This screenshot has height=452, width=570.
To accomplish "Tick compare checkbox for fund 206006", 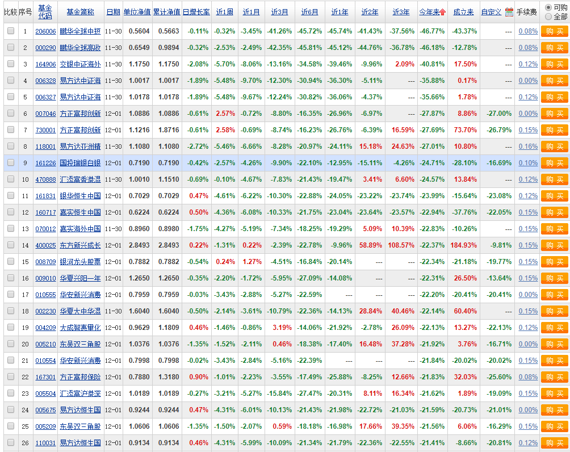I will tap(11, 31).
